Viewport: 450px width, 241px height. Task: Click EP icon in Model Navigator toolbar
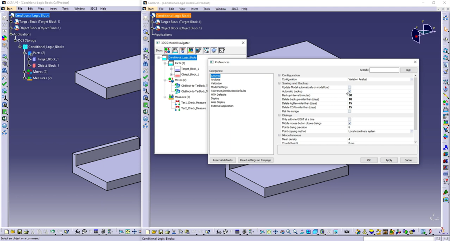click(x=222, y=50)
